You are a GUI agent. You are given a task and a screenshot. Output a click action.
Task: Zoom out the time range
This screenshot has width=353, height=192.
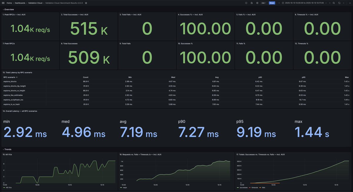(x=334, y=3)
